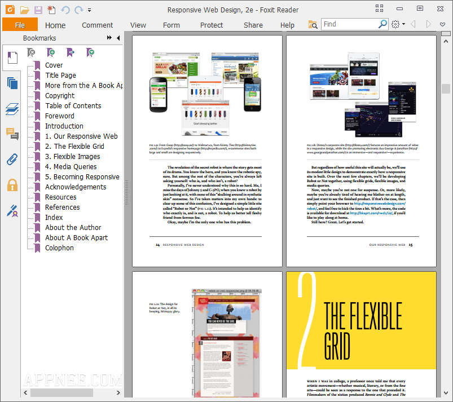Open About the Author bookmark
The width and height of the screenshot is (453, 402).
73,228
